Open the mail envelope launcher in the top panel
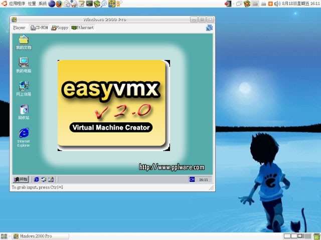 (x=67, y=3)
